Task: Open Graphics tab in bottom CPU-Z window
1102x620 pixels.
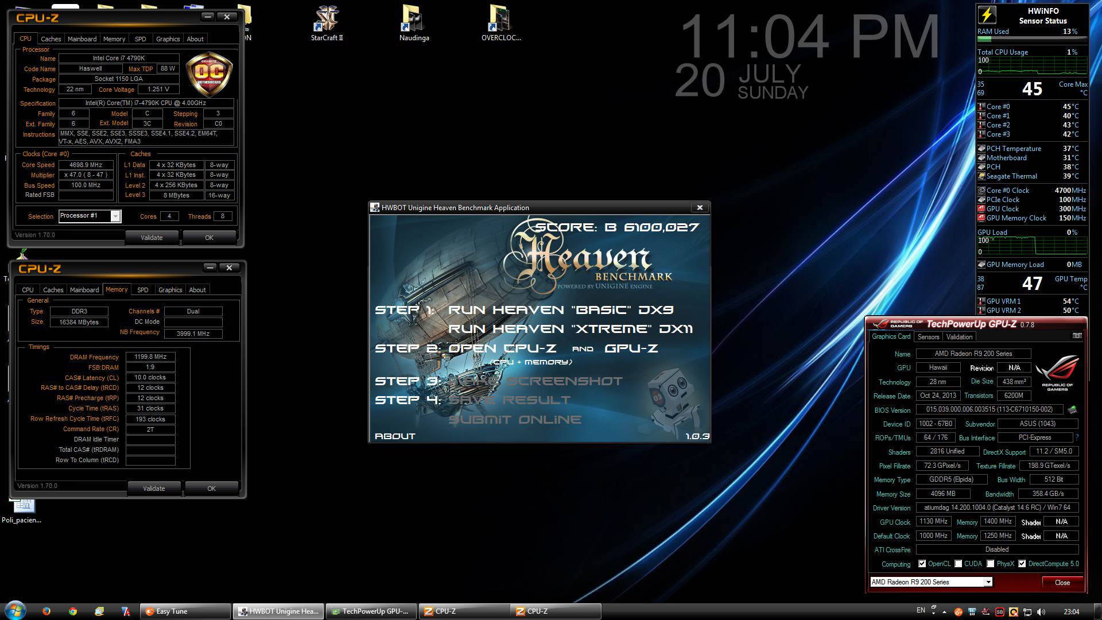Action: pyautogui.click(x=170, y=290)
